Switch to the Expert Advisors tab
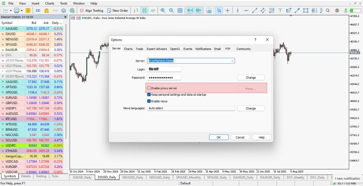Viewport: 363px width, 186px height. tap(157, 49)
